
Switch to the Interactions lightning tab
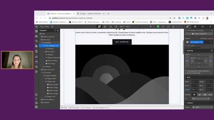210,27
